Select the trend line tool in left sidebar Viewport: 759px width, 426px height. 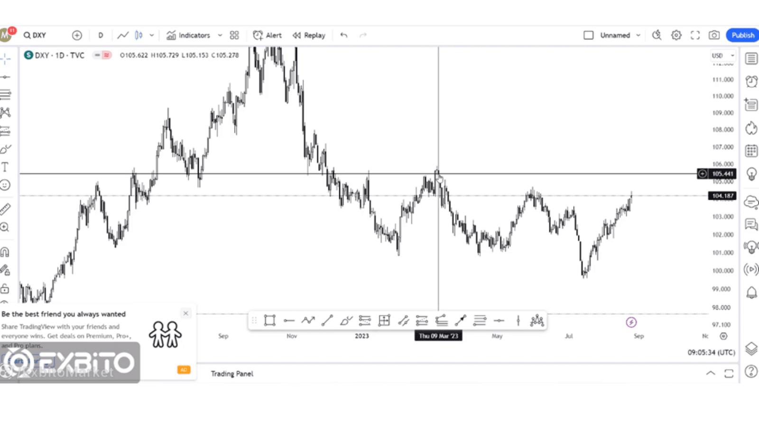pos(5,77)
